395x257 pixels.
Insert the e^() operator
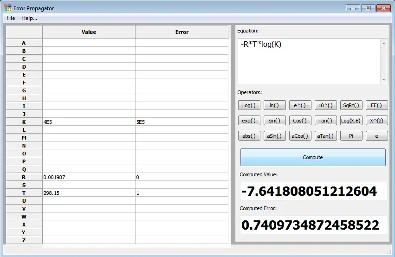click(x=300, y=105)
